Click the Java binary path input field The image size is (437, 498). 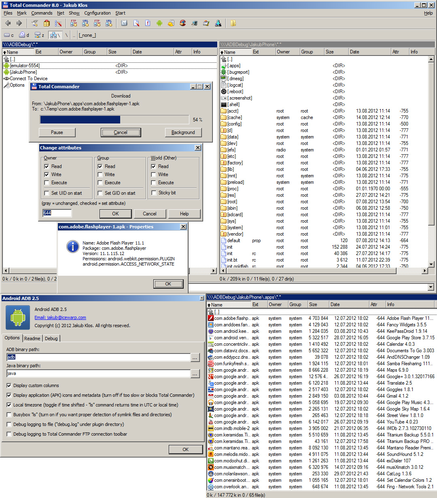pos(98,374)
